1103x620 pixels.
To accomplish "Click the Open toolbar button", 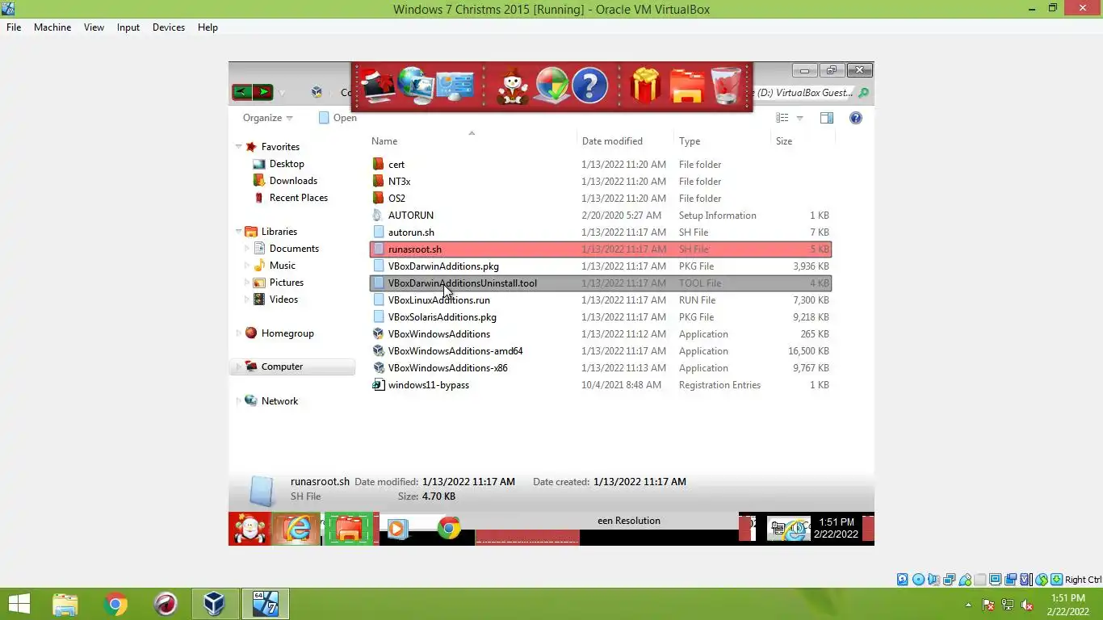I will tap(338, 118).
